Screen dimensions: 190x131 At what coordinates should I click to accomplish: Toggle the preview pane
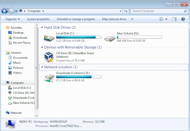(x=174, y=19)
